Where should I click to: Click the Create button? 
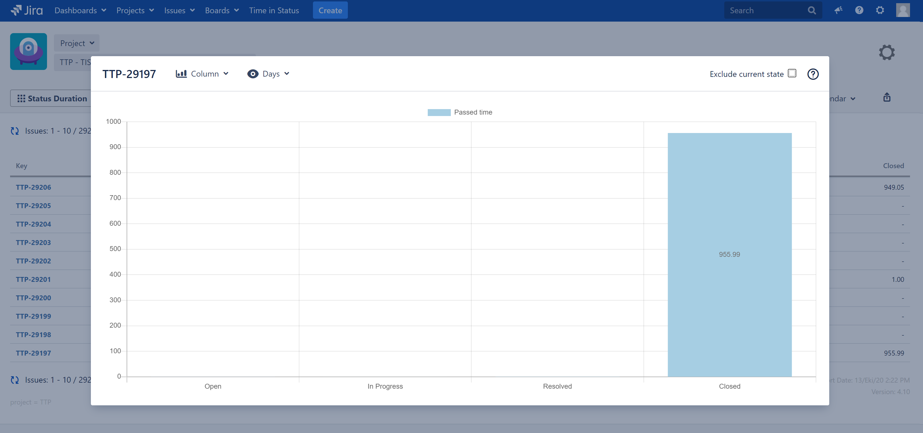[x=330, y=10]
